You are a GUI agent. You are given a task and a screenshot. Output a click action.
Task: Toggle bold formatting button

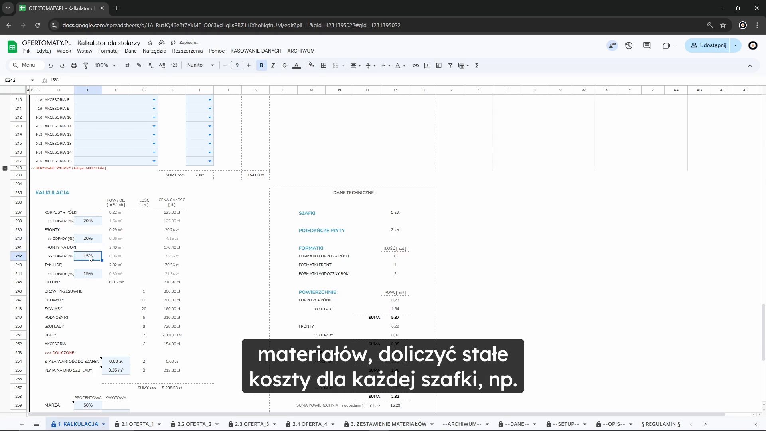(x=261, y=65)
